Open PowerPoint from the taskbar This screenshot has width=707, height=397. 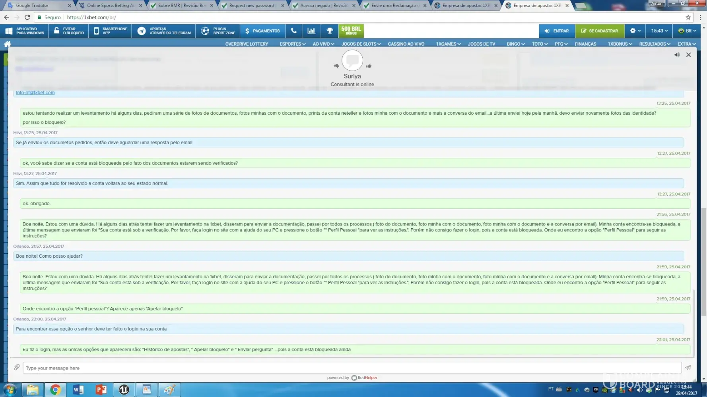point(101,390)
